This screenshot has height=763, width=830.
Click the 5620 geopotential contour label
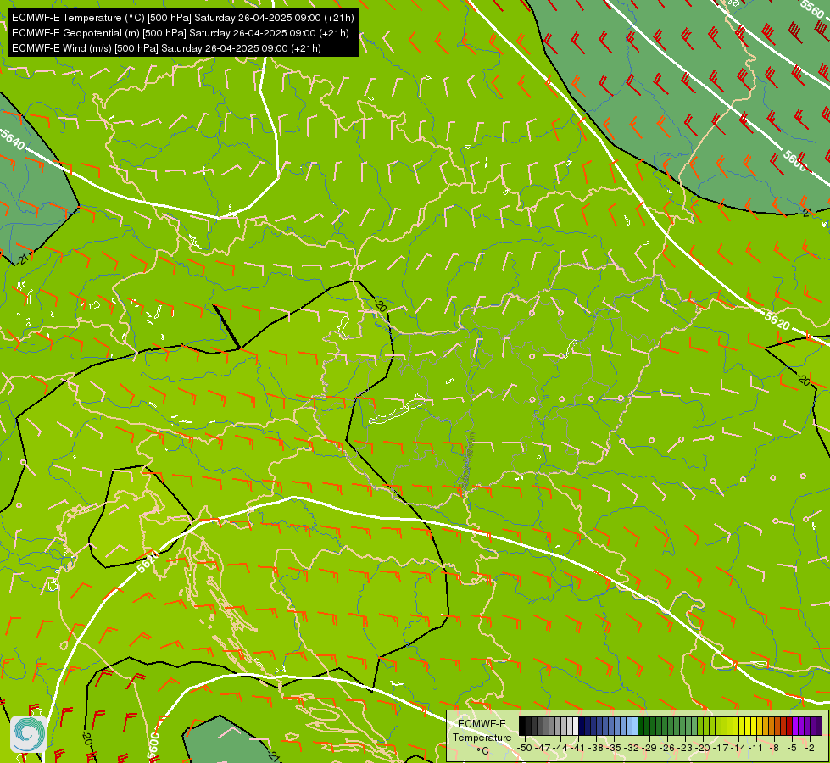click(x=777, y=320)
